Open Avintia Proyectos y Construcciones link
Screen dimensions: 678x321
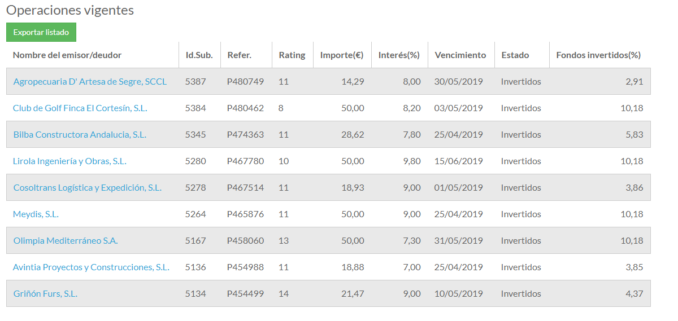(91, 267)
